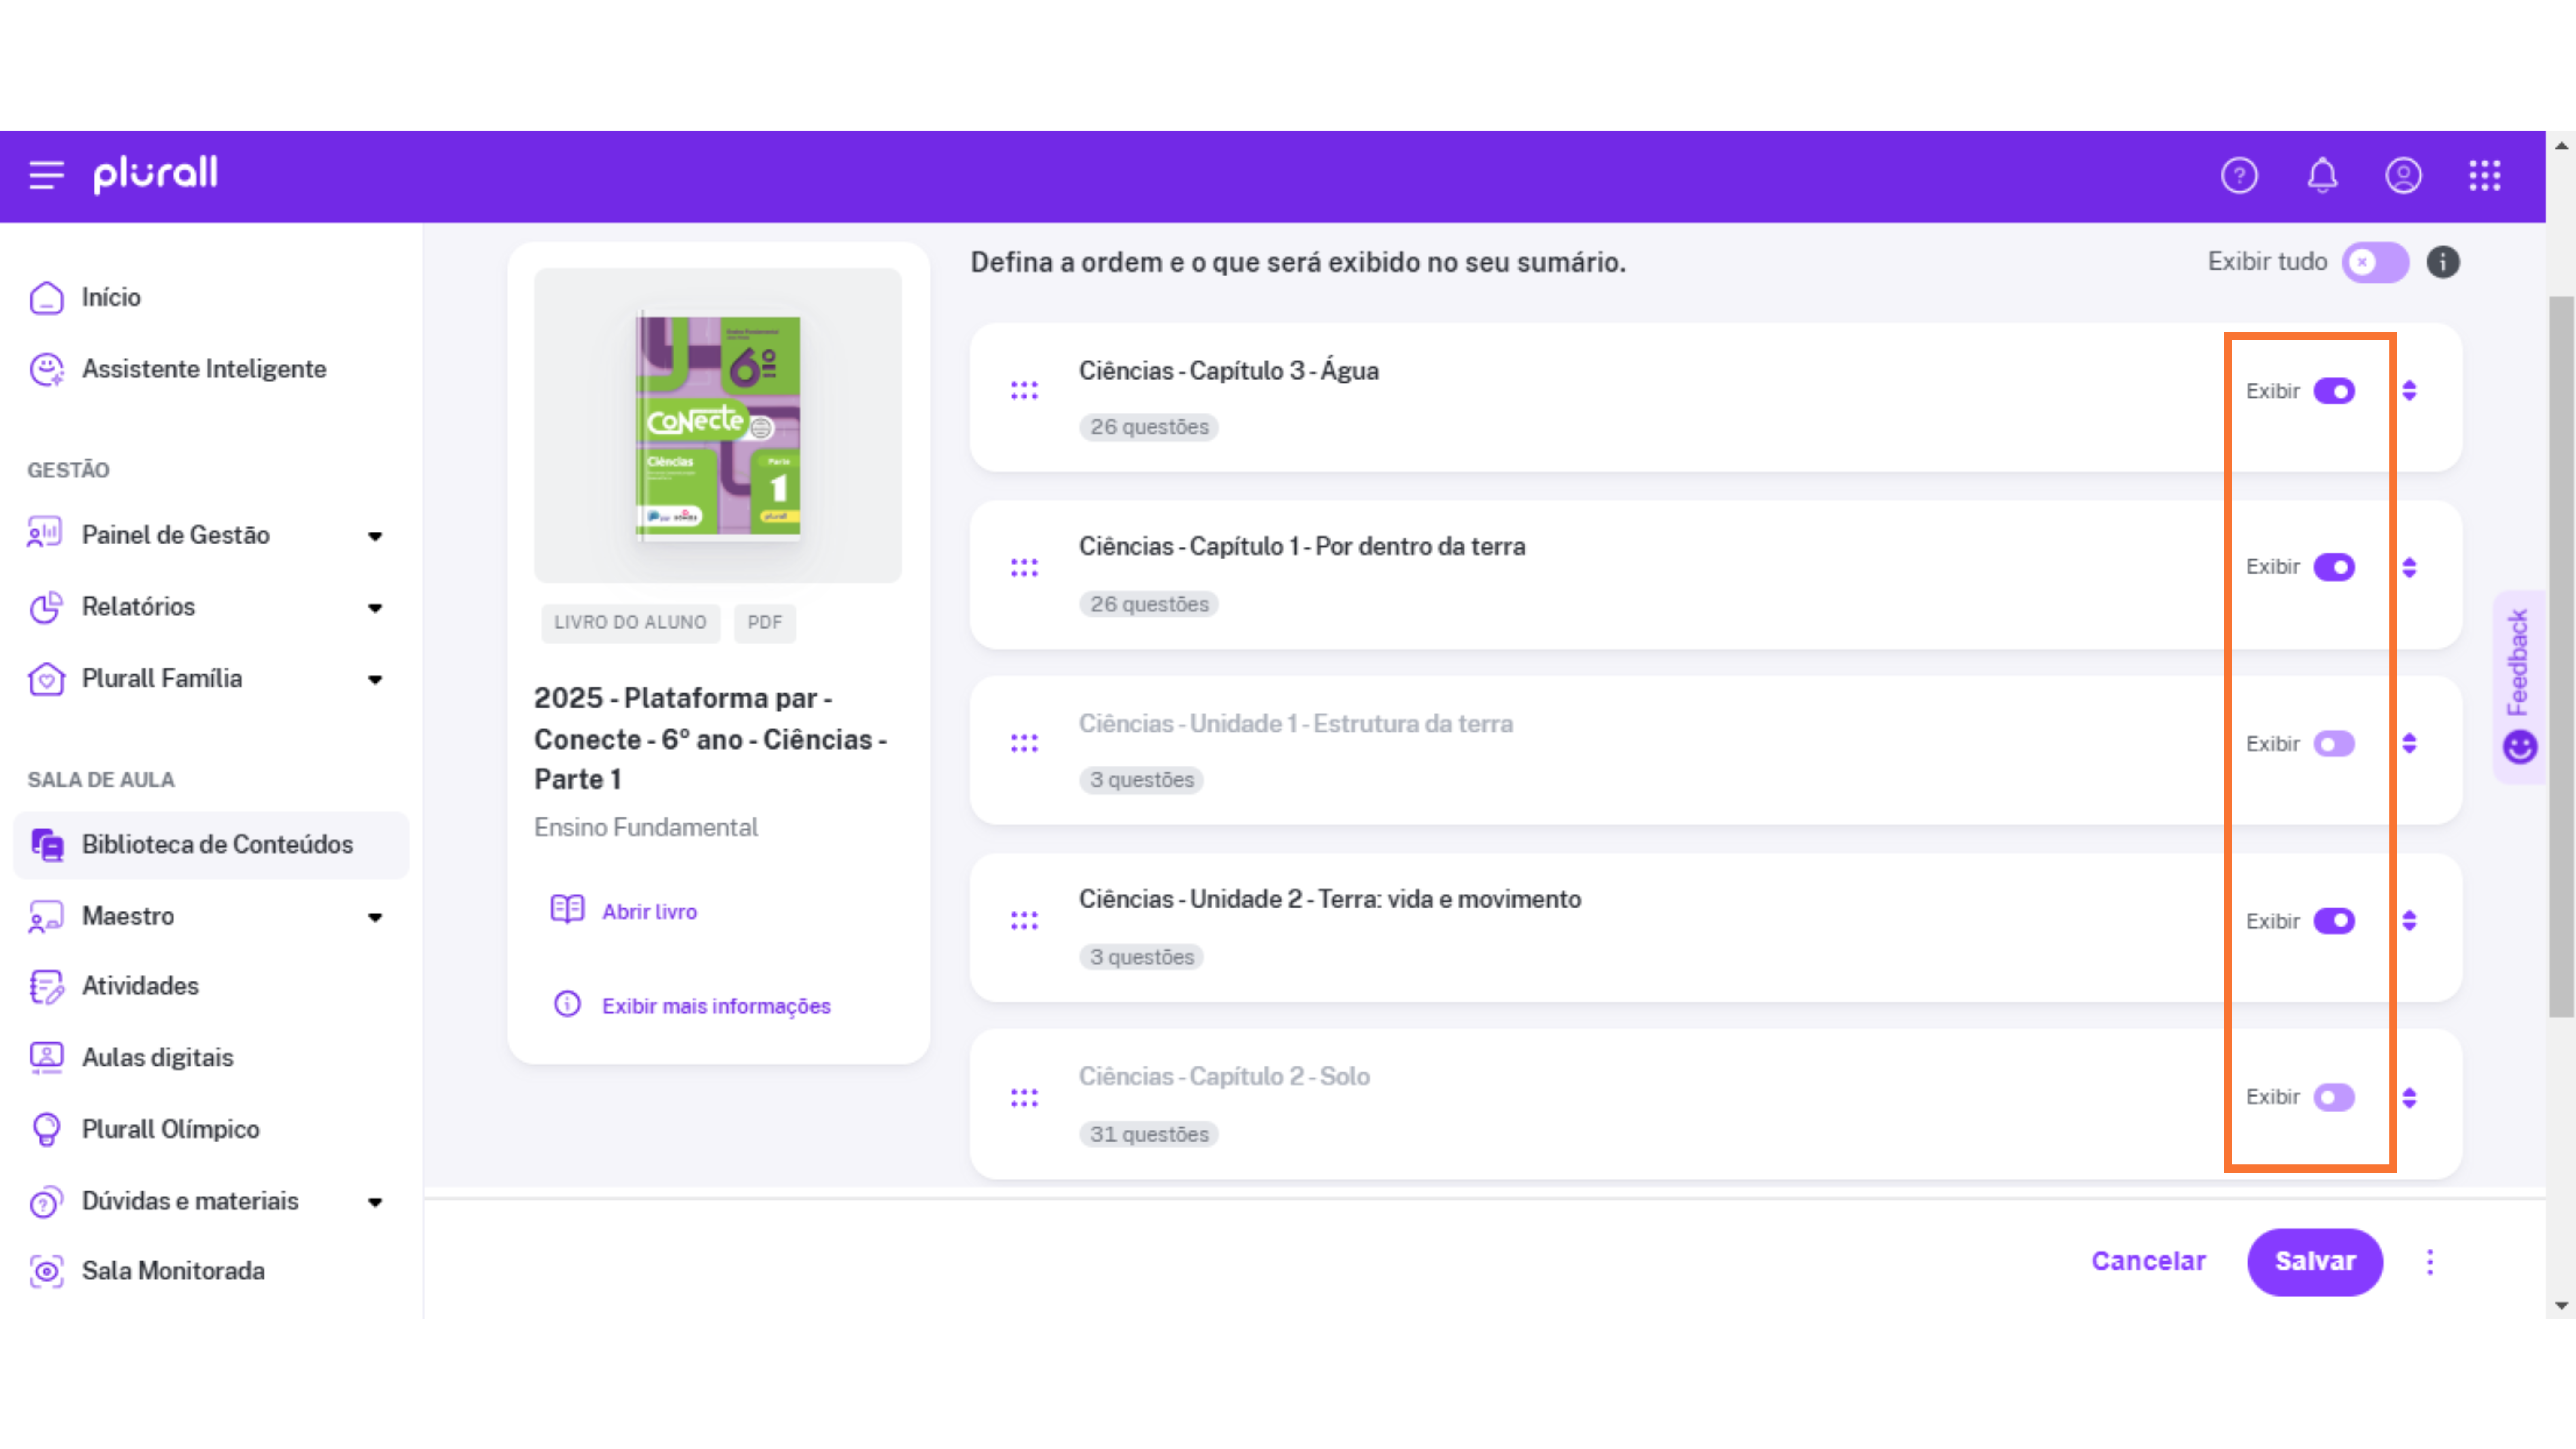Open the hamburger menu icon
The height and width of the screenshot is (1449, 2576).
[46, 175]
